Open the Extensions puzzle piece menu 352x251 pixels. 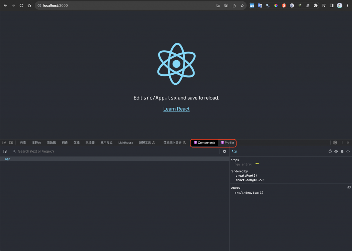coord(316,6)
